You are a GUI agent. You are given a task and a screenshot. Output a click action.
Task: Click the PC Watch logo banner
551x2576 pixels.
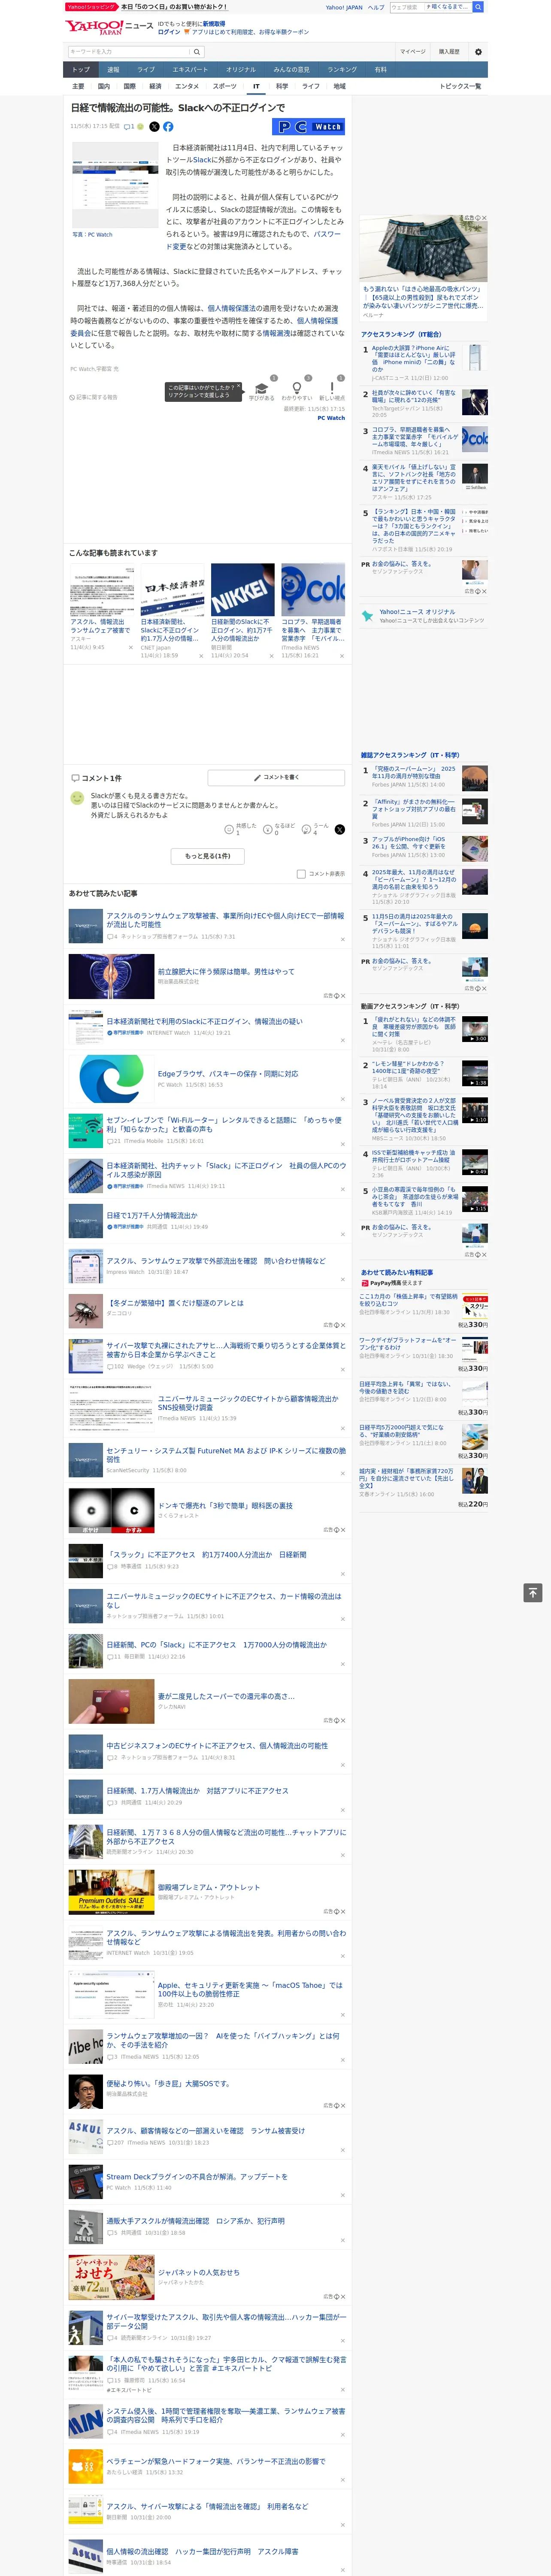pos(308,127)
